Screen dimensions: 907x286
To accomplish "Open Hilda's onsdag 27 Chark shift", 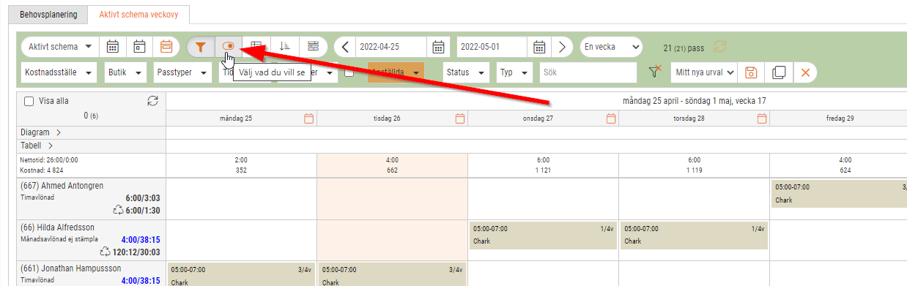I will (543, 236).
